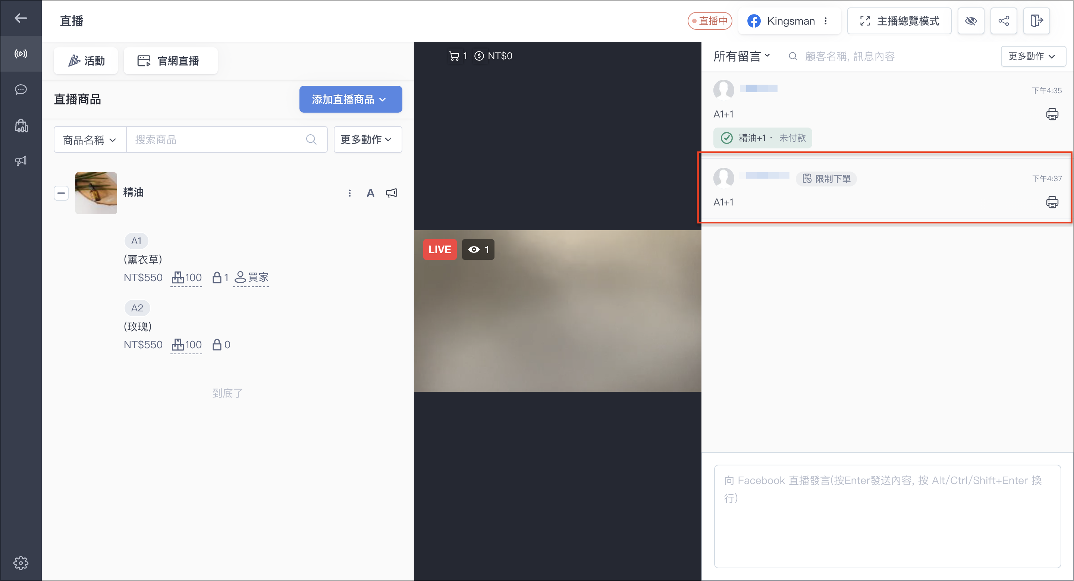
Task: Click stock 100 for A2 玫瑰
Action: point(186,345)
